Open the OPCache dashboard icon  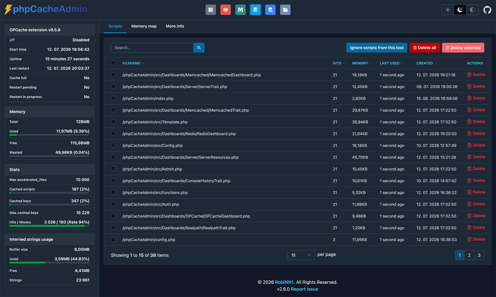point(255,10)
